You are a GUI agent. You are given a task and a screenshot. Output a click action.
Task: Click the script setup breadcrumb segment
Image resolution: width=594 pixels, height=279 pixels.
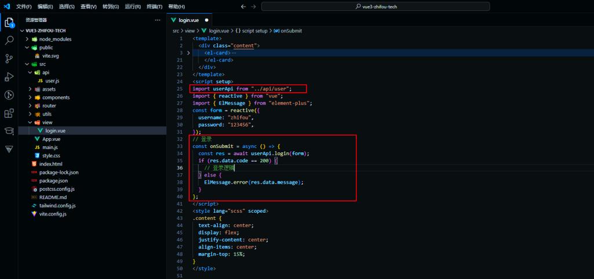[252, 31]
